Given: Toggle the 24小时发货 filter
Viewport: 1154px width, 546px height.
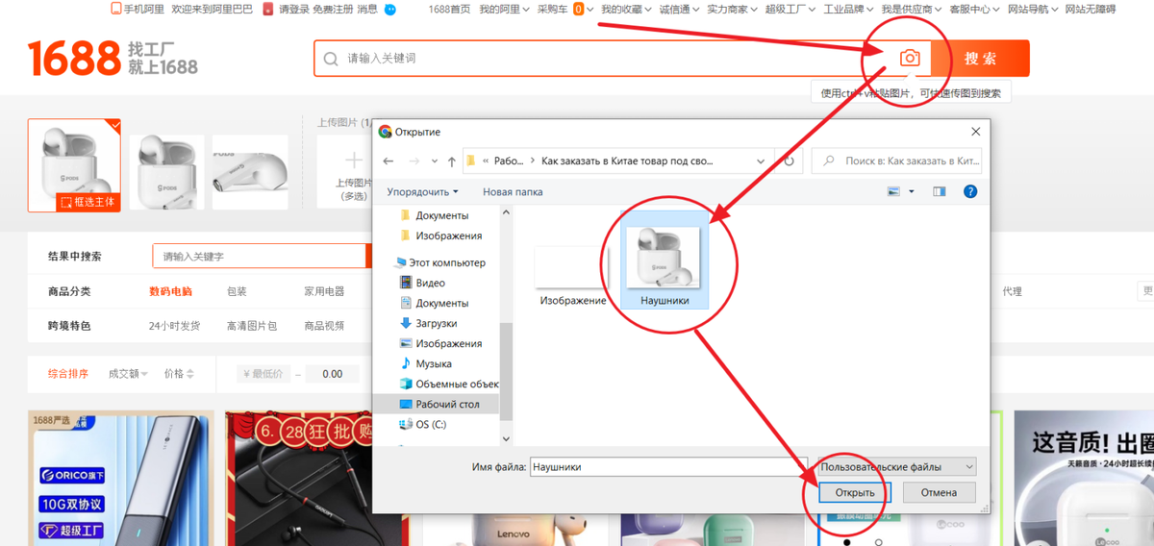Looking at the screenshot, I should (x=174, y=326).
